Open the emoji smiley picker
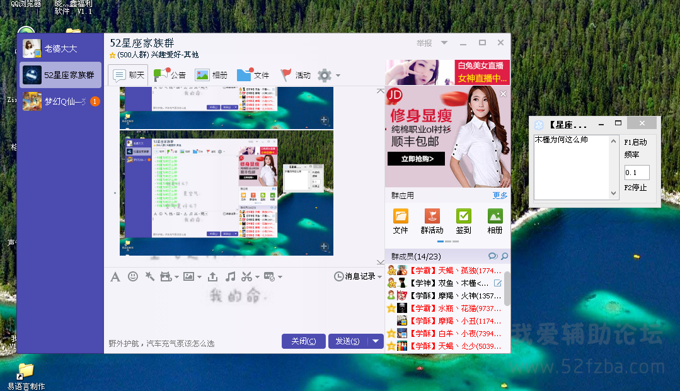680x391 pixels. 133,276
